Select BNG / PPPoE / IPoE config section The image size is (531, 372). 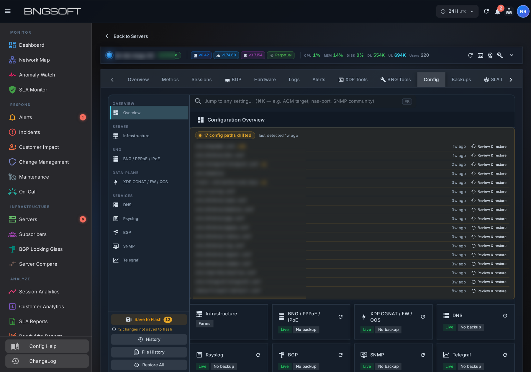tap(149, 159)
